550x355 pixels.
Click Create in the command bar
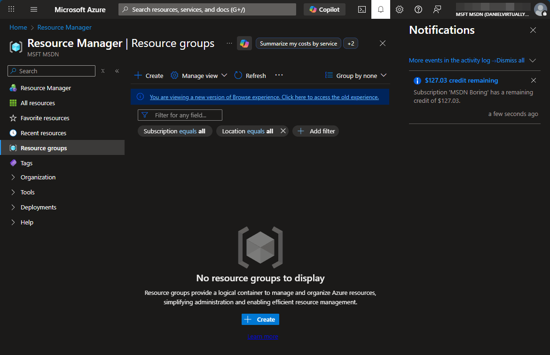point(149,76)
